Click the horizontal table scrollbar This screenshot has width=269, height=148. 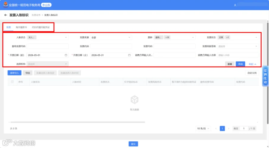78,122
